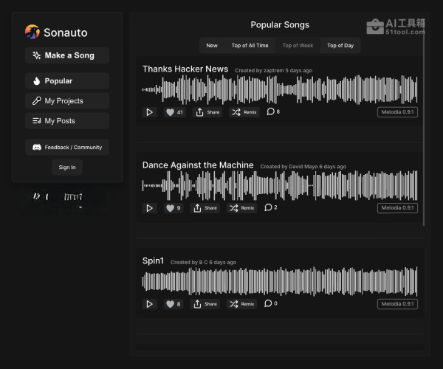This screenshot has width=443, height=369.
Task: Play the Spin1 song
Action: click(x=150, y=304)
